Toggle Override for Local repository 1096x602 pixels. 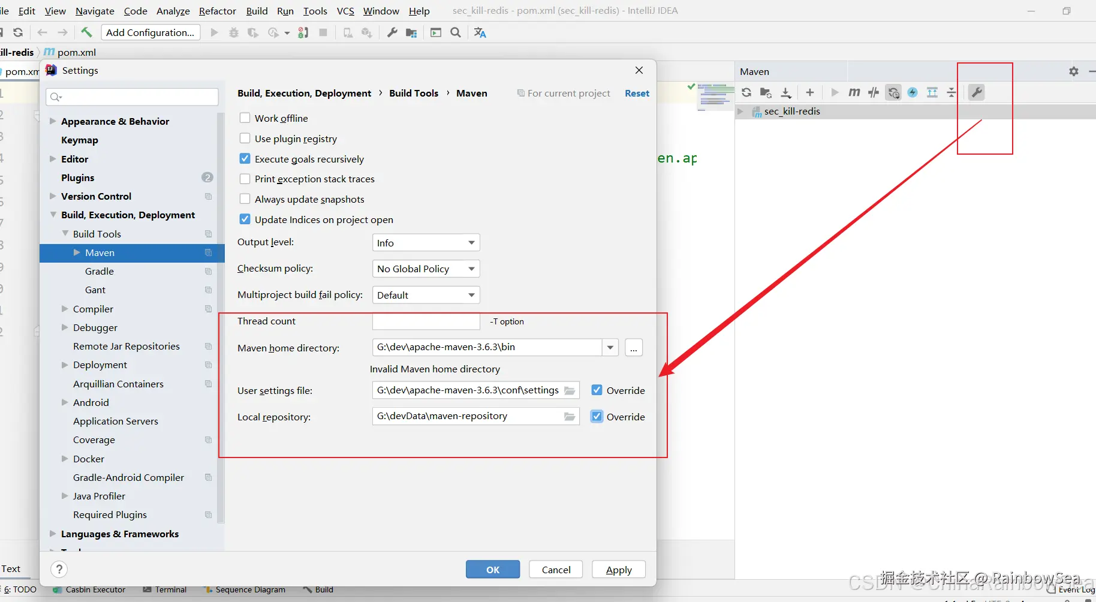click(597, 417)
